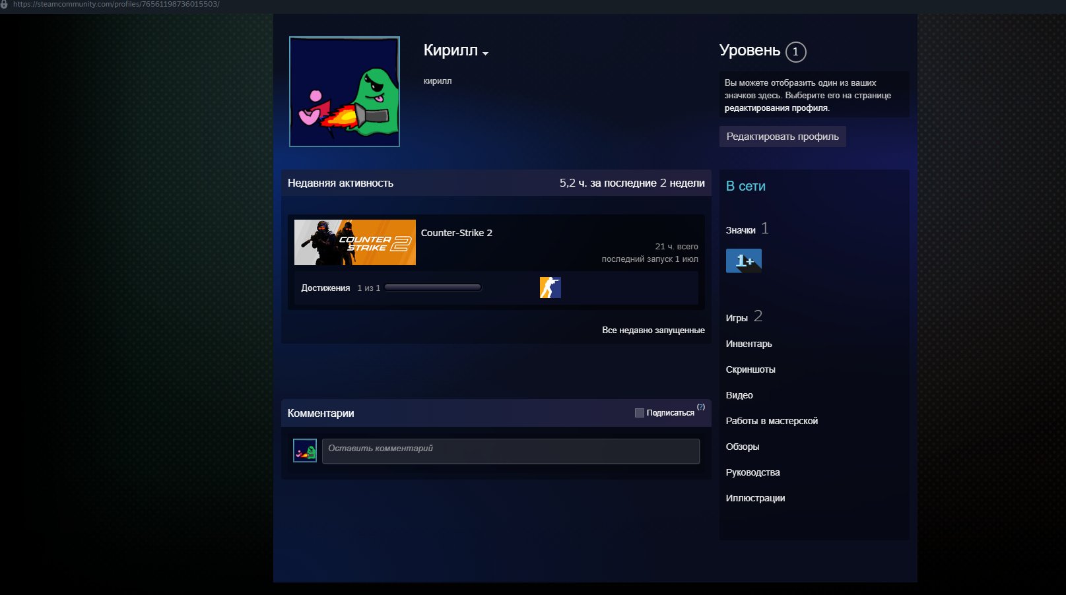View the Counter-Strike 2 achievement icon
This screenshot has height=595, width=1066.
[550, 288]
